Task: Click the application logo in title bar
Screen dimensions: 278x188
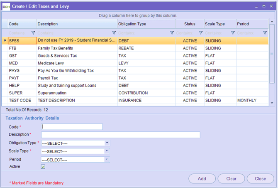Action: click(x=6, y=7)
